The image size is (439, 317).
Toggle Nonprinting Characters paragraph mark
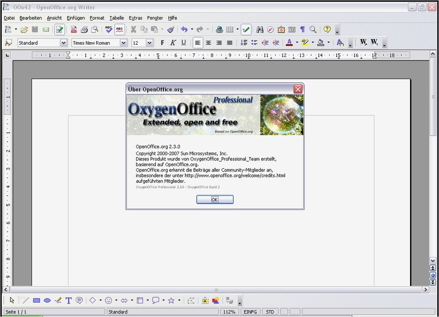[302, 29]
